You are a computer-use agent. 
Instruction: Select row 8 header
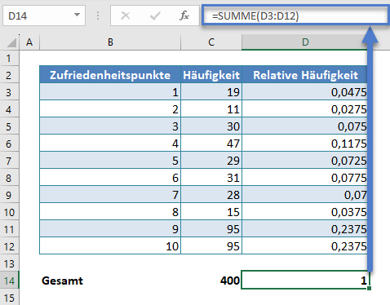pos(9,178)
